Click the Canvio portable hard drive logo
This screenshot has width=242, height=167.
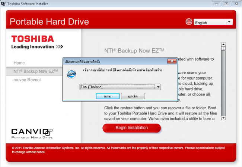(32, 134)
